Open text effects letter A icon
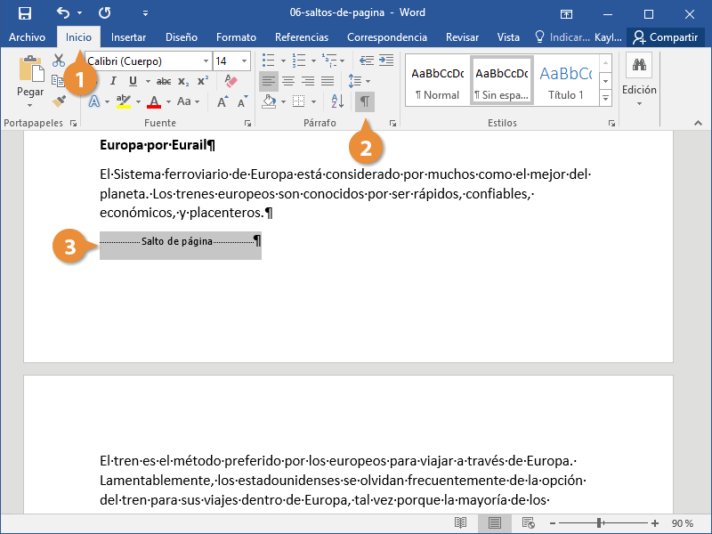The height and width of the screenshot is (534, 712). pos(94,101)
